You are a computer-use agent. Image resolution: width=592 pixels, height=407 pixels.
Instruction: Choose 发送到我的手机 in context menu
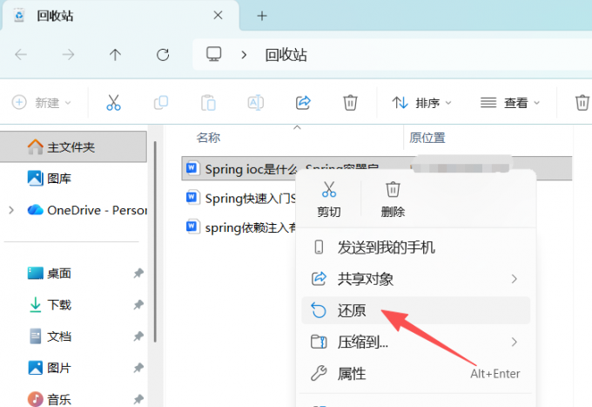(x=416, y=248)
